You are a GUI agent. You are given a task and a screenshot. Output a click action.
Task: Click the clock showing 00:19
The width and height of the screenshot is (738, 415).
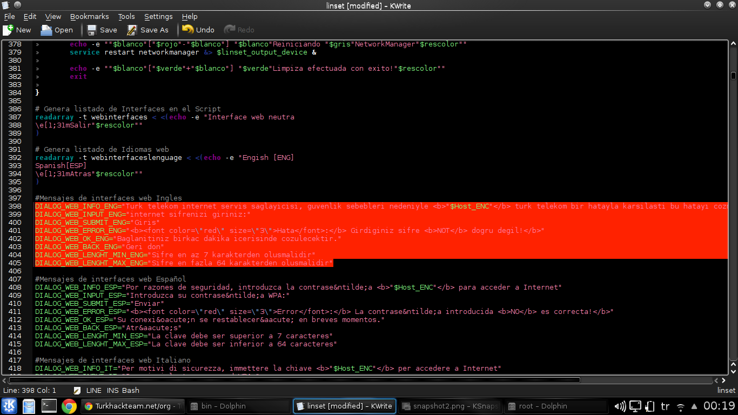719,406
